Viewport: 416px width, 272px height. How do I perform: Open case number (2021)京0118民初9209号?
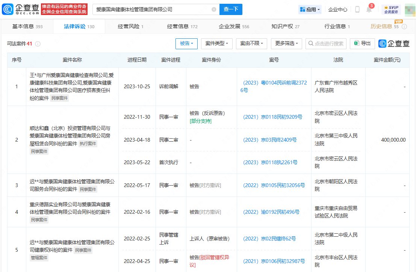point(272,117)
